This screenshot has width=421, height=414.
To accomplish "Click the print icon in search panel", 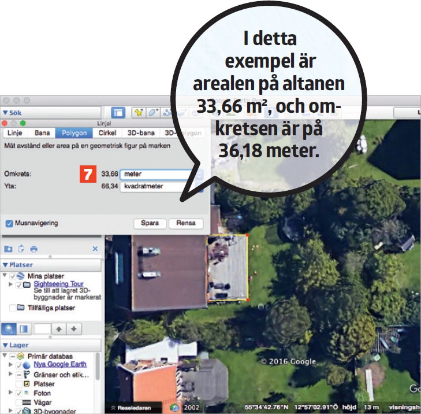I will point(33,249).
